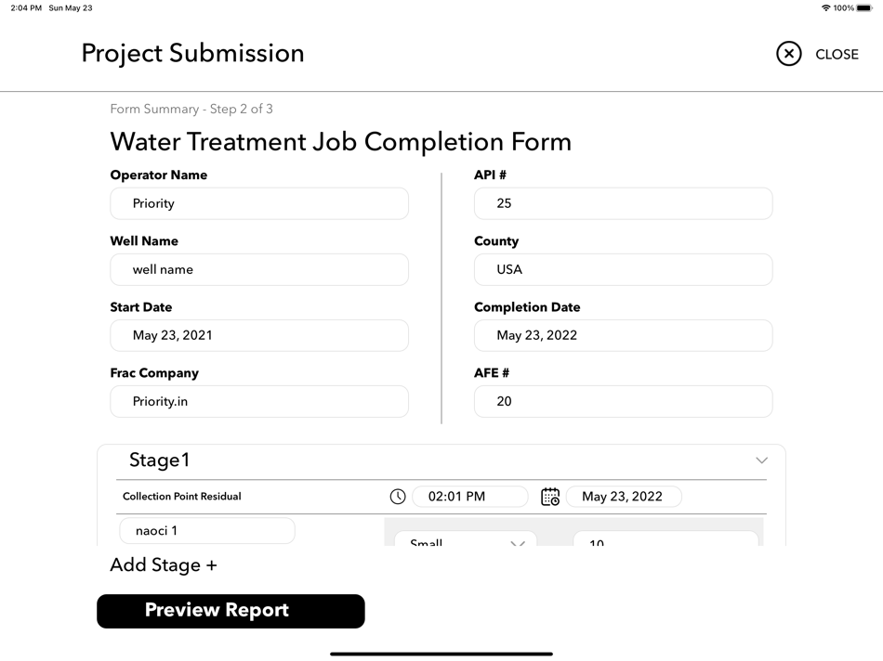Select the Well Name input field
This screenshot has height=661, width=883.
(x=259, y=269)
